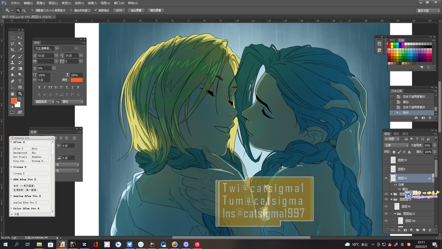Open the 基本功能 workspace dropdown
The height and width of the screenshot is (249, 442).
[x=428, y=11]
